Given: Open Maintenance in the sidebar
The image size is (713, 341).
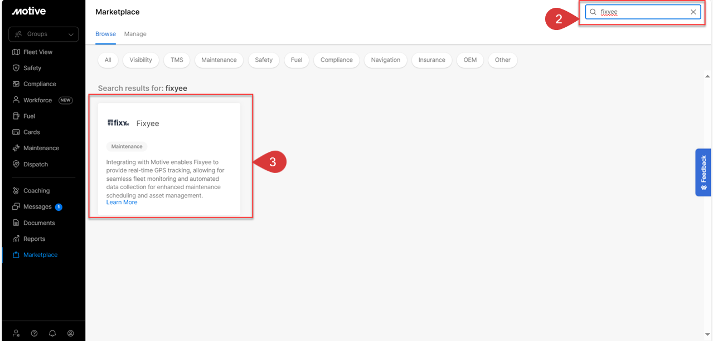Looking at the screenshot, I should point(41,148).
